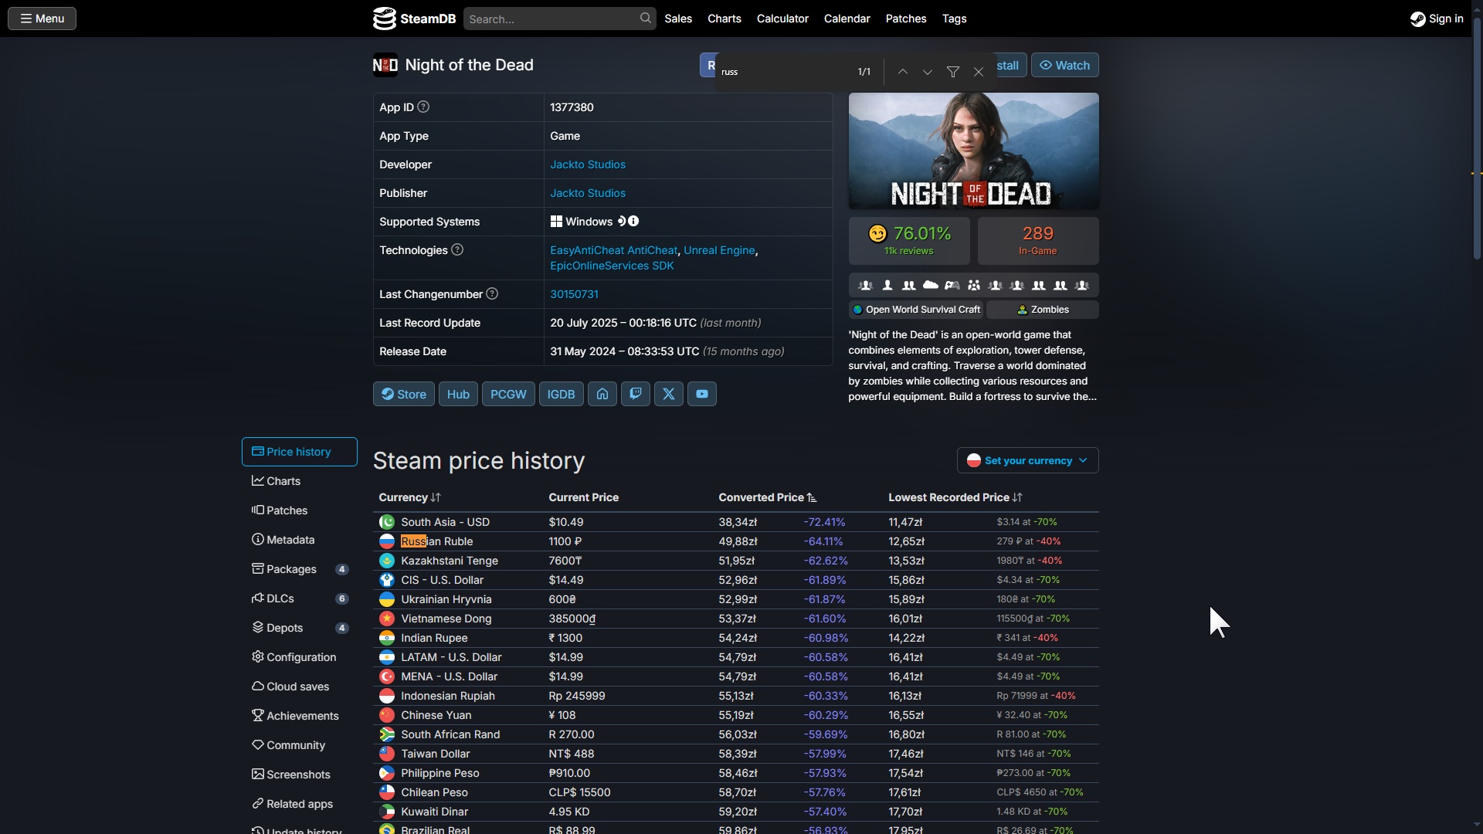Viewport: 1483px width, 834px height.
Task: Open the Twitch icon link
Action: tap(636, 394)
